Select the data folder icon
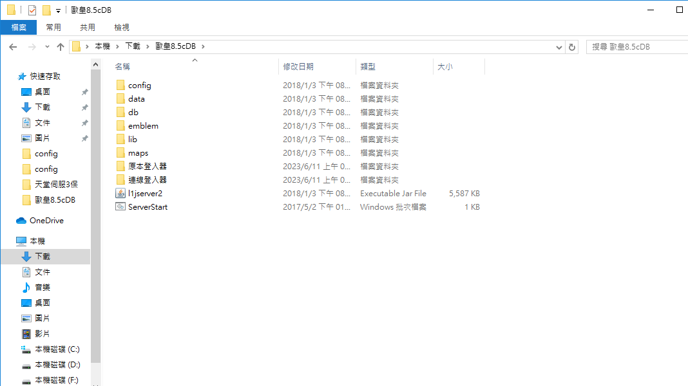Screen dimensions: 688x386 (x=120, y=98)
